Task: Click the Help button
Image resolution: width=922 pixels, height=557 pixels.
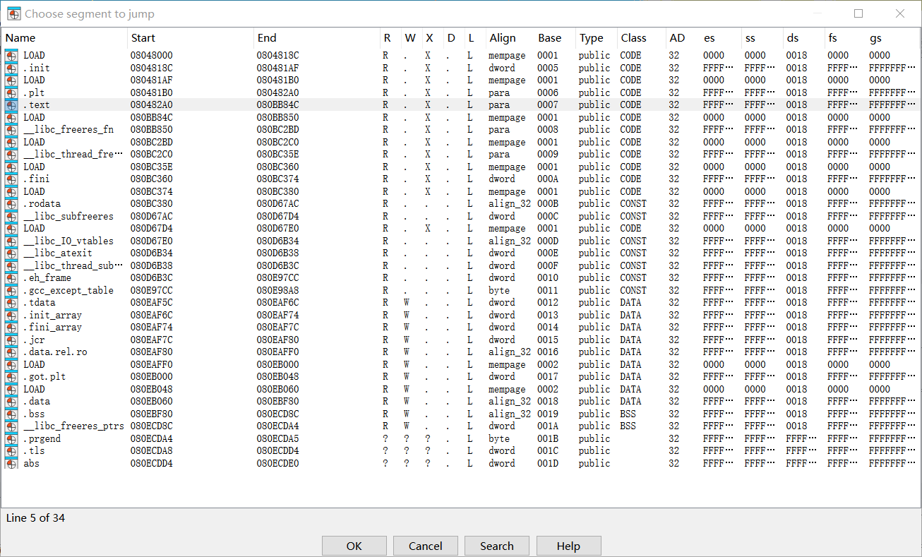Action: 568,546
